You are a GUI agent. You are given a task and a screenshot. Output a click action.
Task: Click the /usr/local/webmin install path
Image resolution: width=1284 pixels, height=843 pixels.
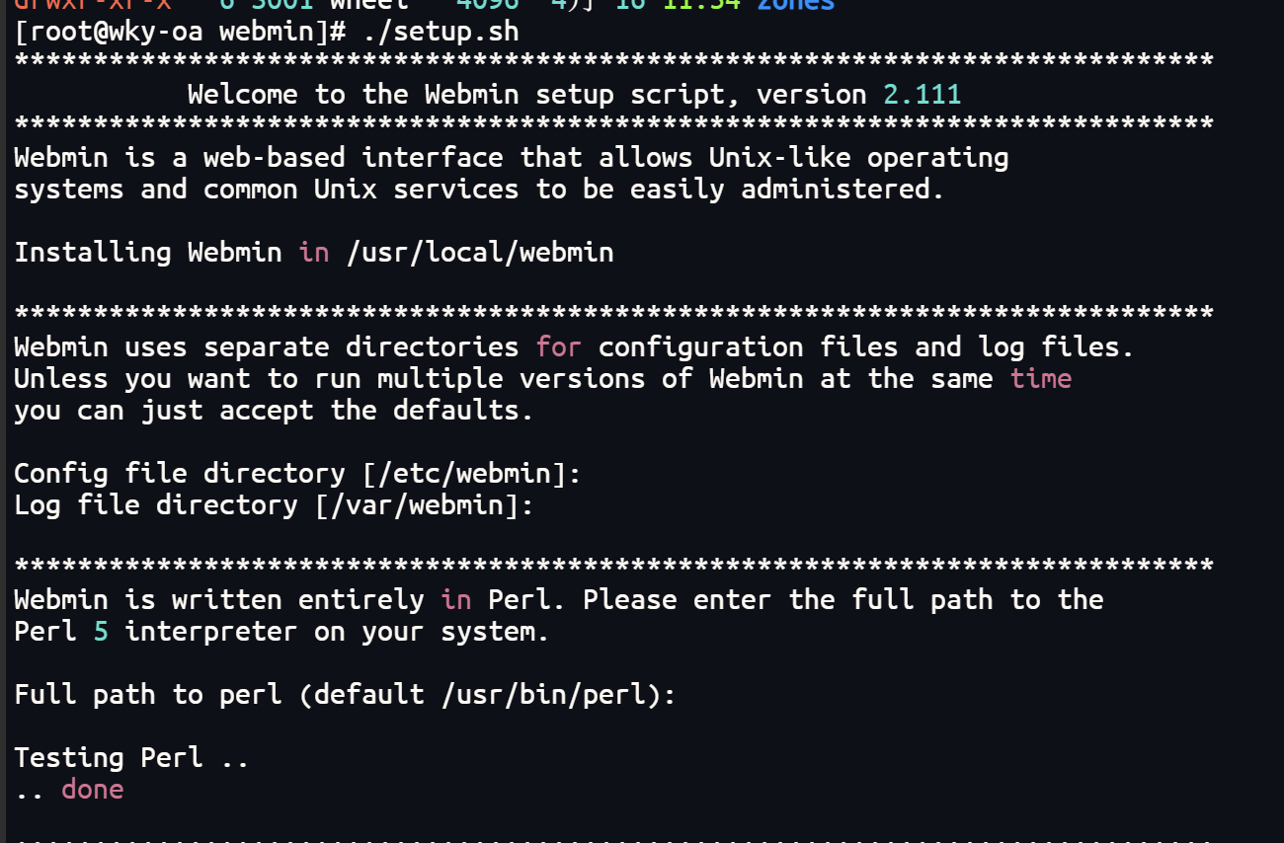tap(480, 253)
